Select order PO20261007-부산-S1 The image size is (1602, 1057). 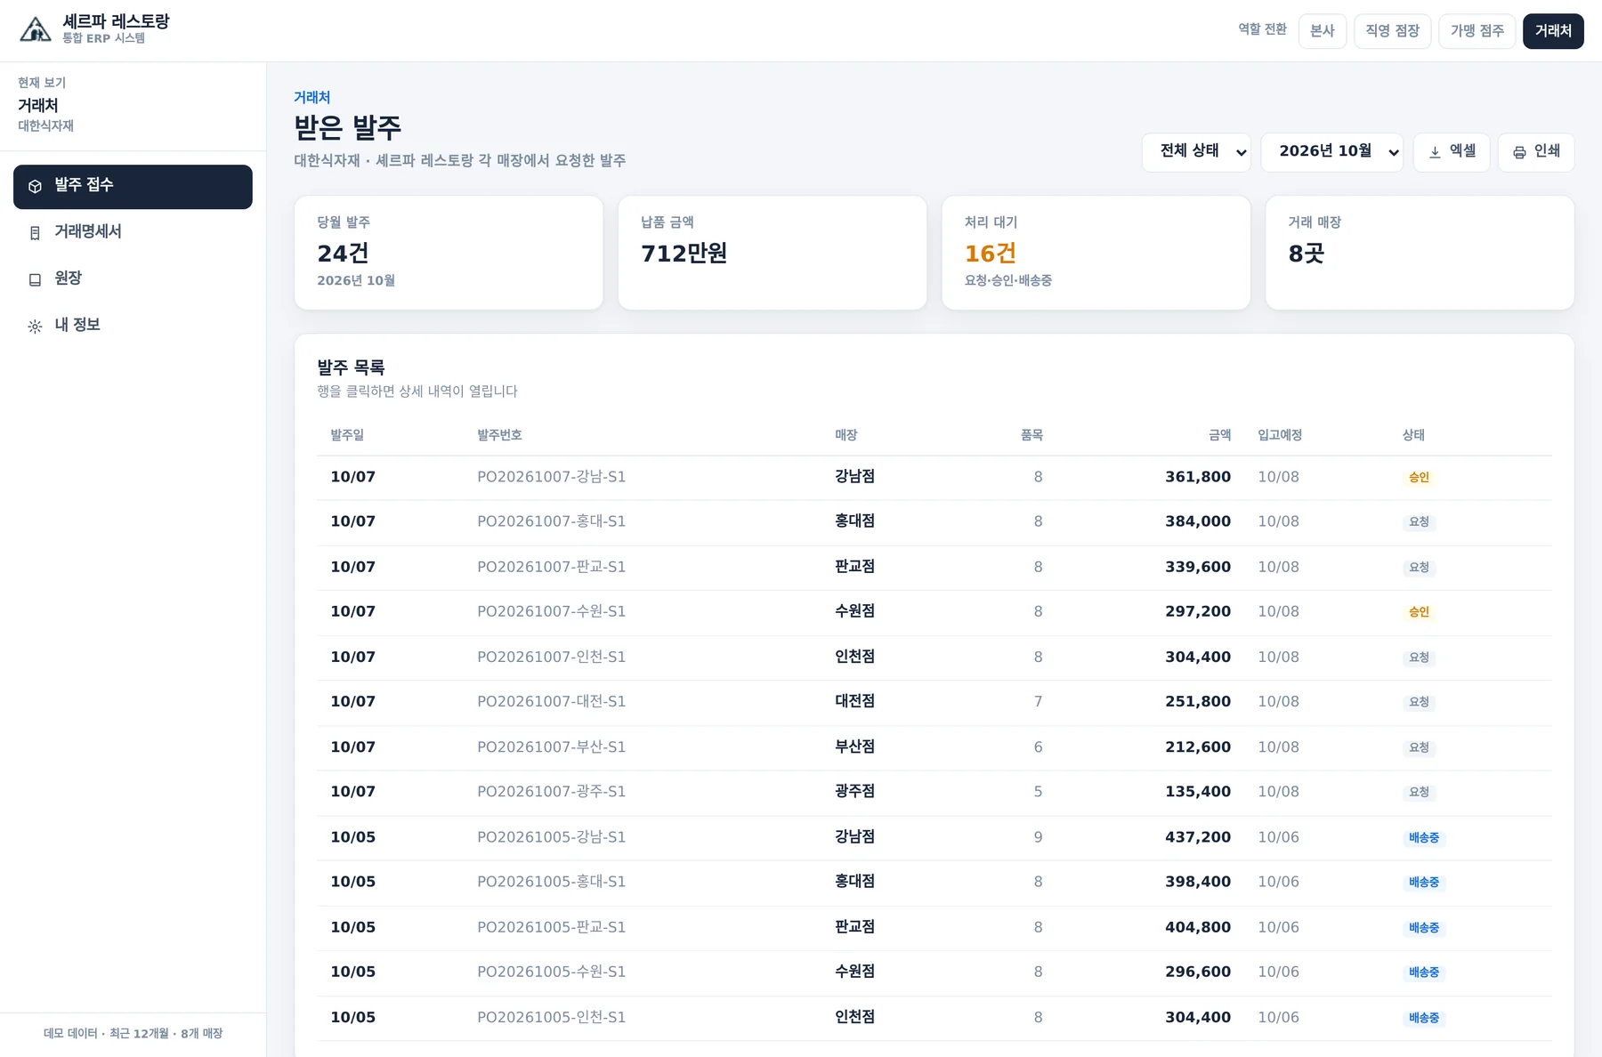(934, 747)
